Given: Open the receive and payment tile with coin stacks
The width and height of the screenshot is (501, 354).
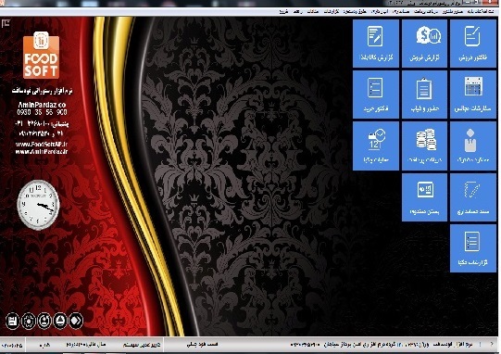Looking at the screenshot, I should tap(424, 145).
